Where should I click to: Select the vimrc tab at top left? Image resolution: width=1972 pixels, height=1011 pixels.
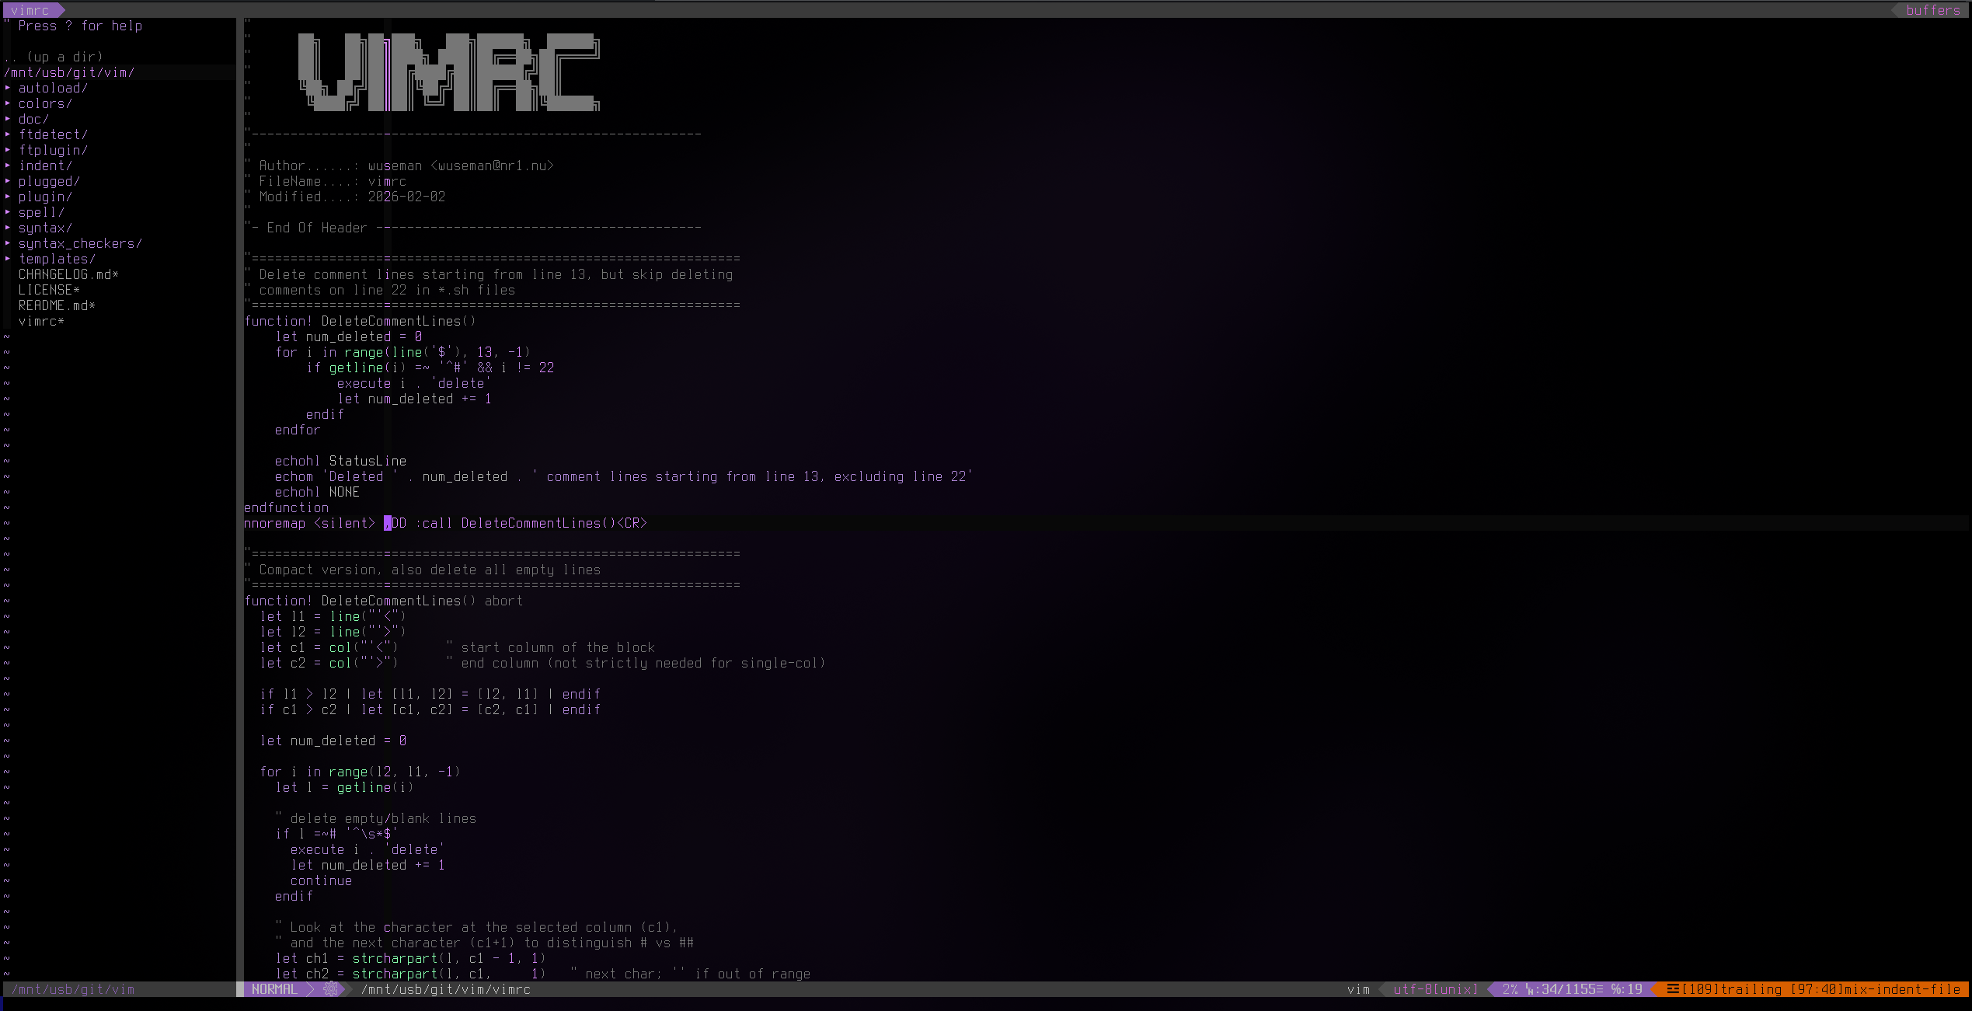point(31,10)
